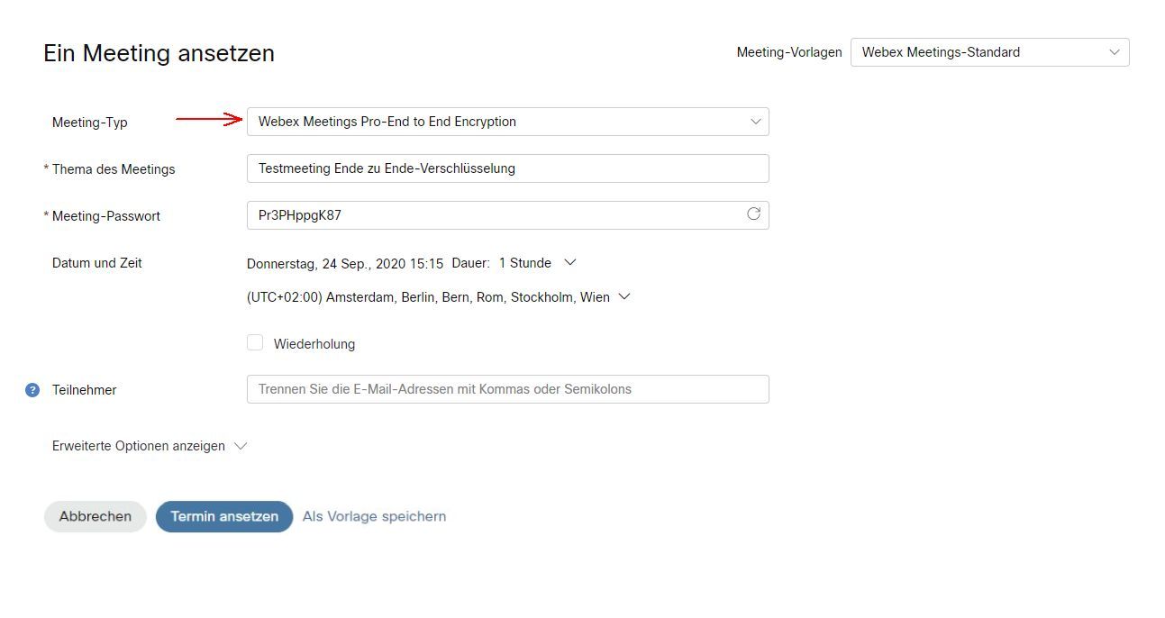Viewport: 1165px width, 618px height.
Task: Expand the Dauer 1 Stunde selector
Action: point(537,263)
